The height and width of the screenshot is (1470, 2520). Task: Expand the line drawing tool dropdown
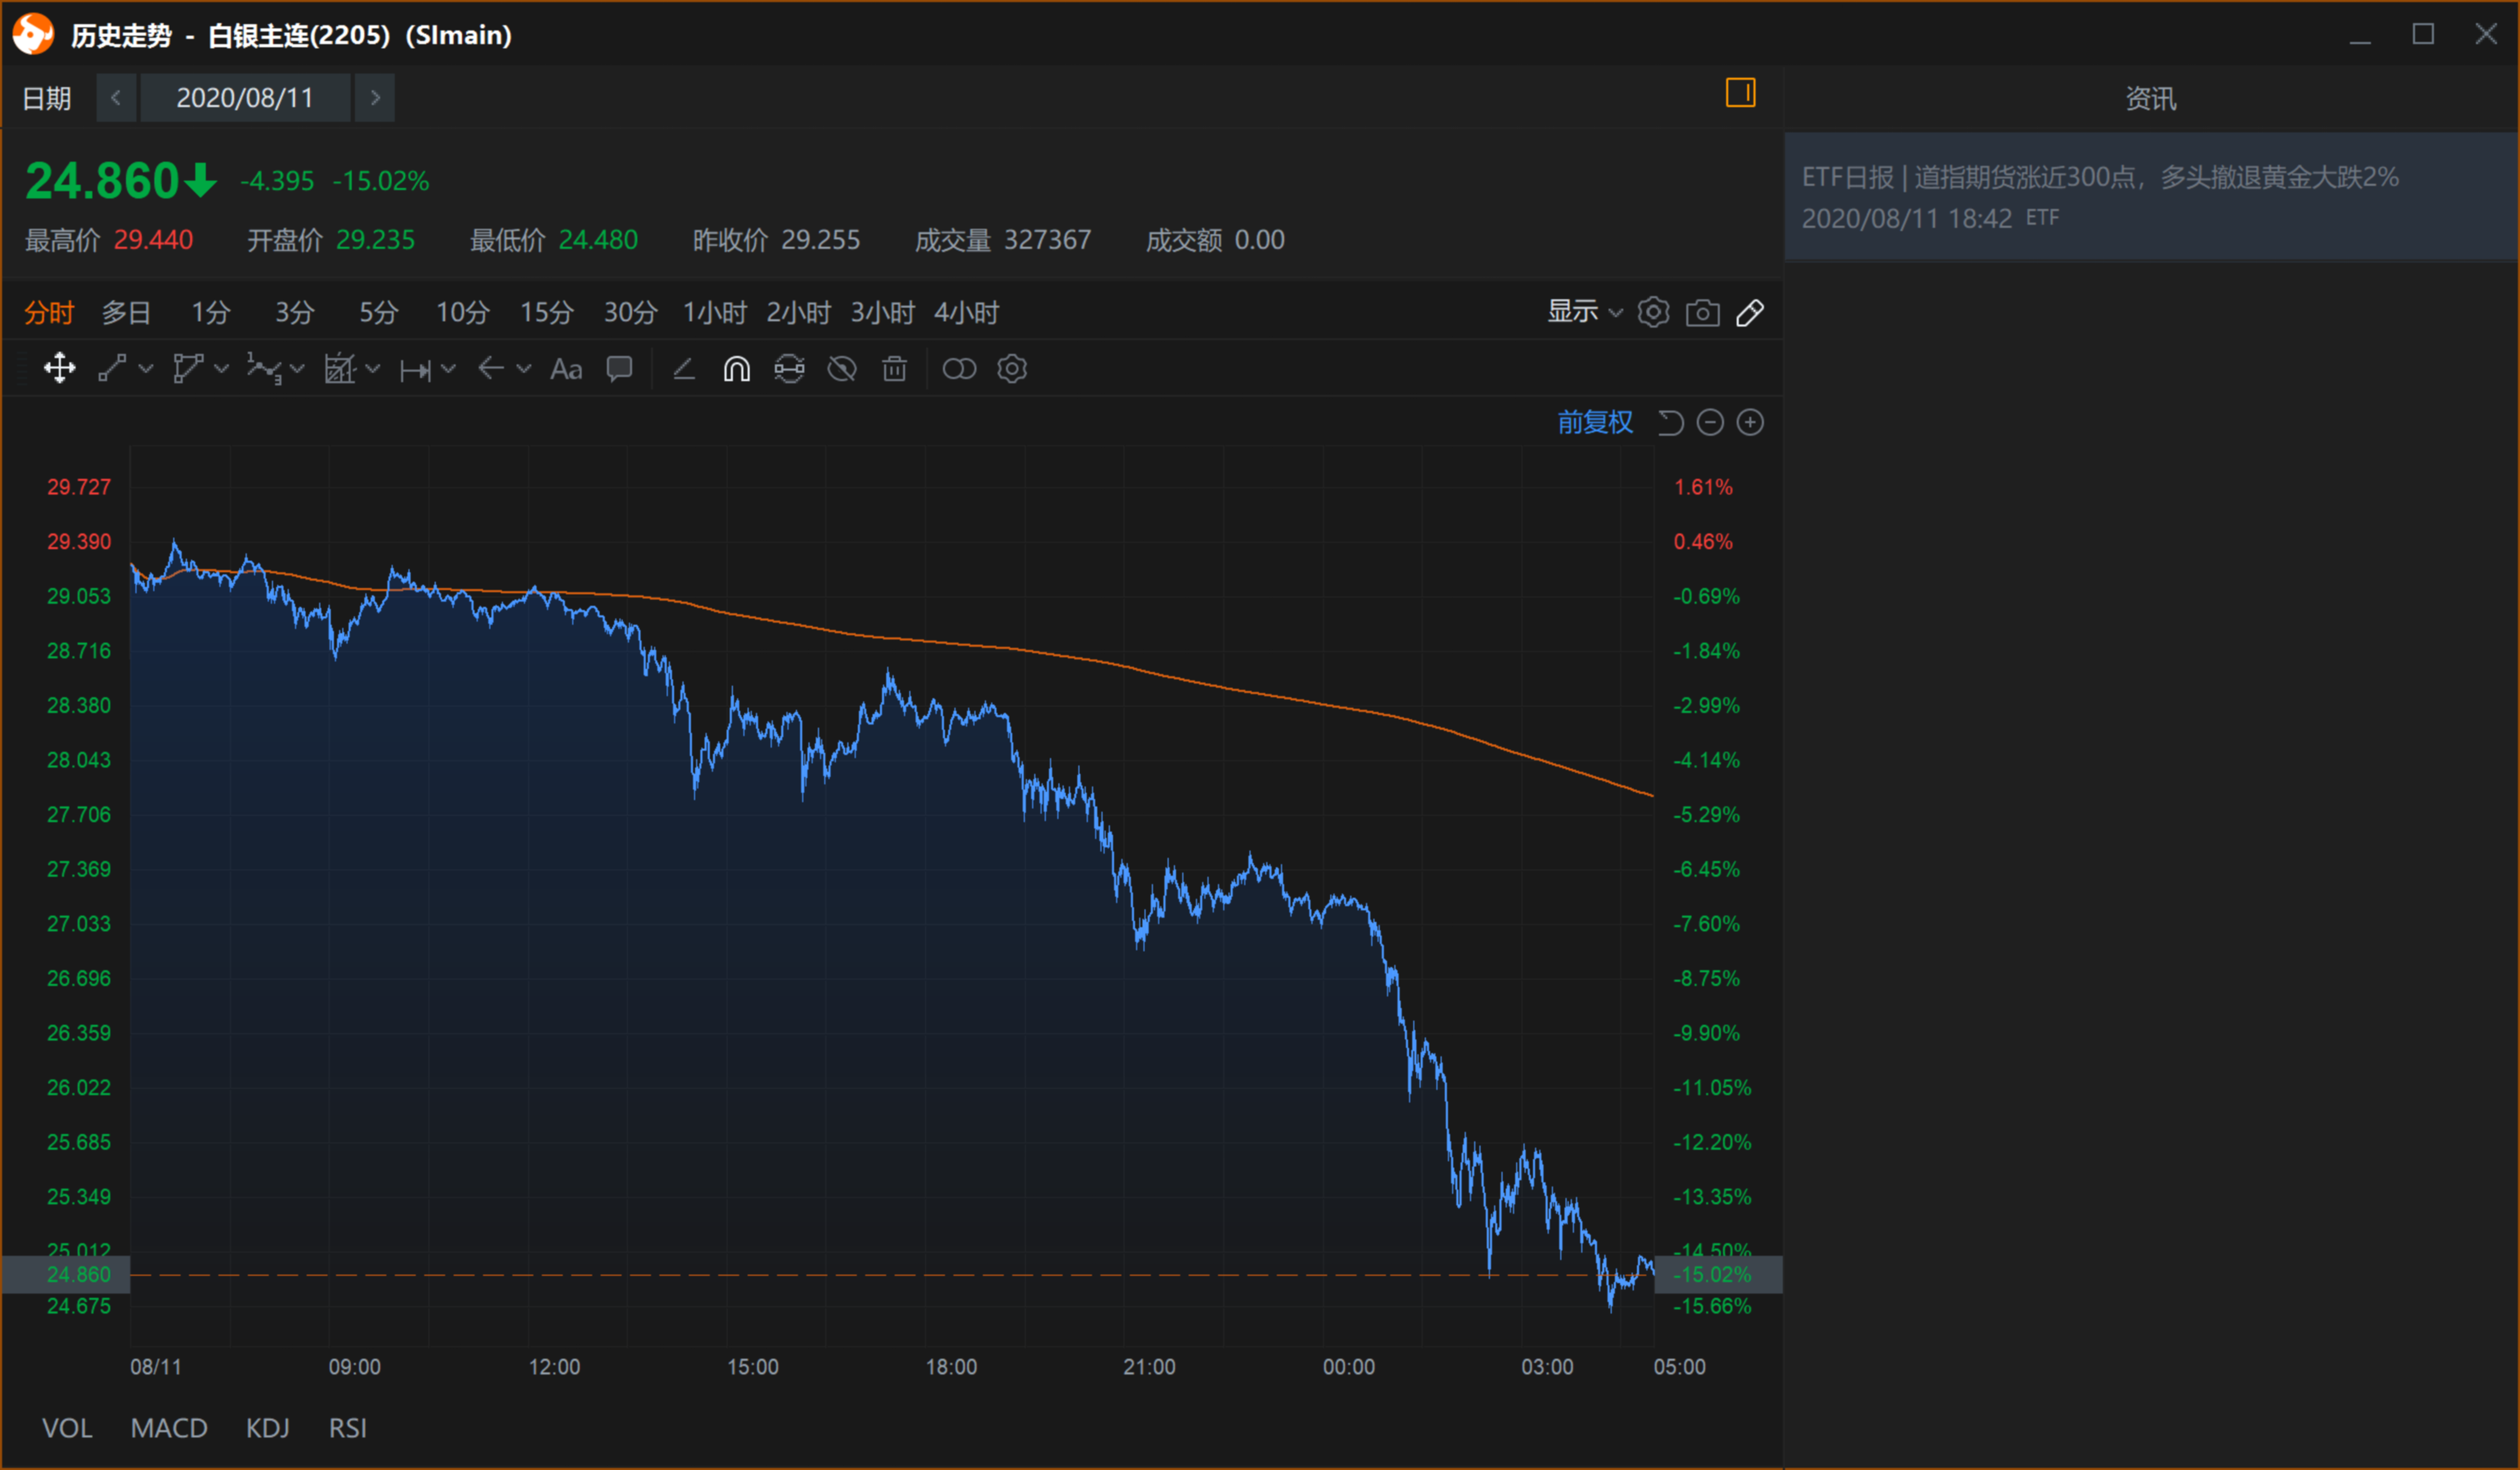146,369
